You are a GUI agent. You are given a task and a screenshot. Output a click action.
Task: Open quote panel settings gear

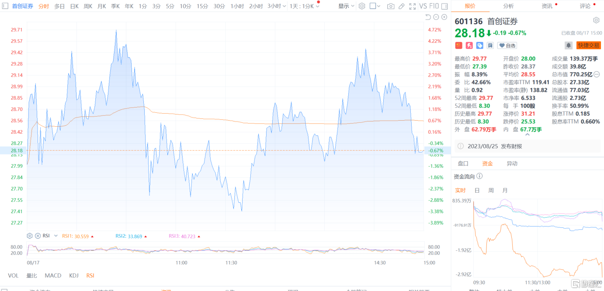coord(596,20)
